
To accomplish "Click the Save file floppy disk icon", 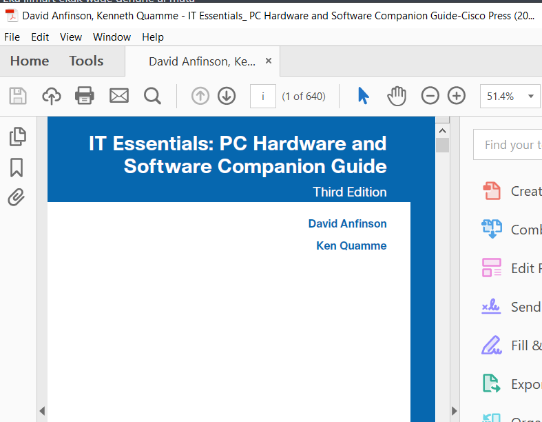I will [x=18, y=96].
